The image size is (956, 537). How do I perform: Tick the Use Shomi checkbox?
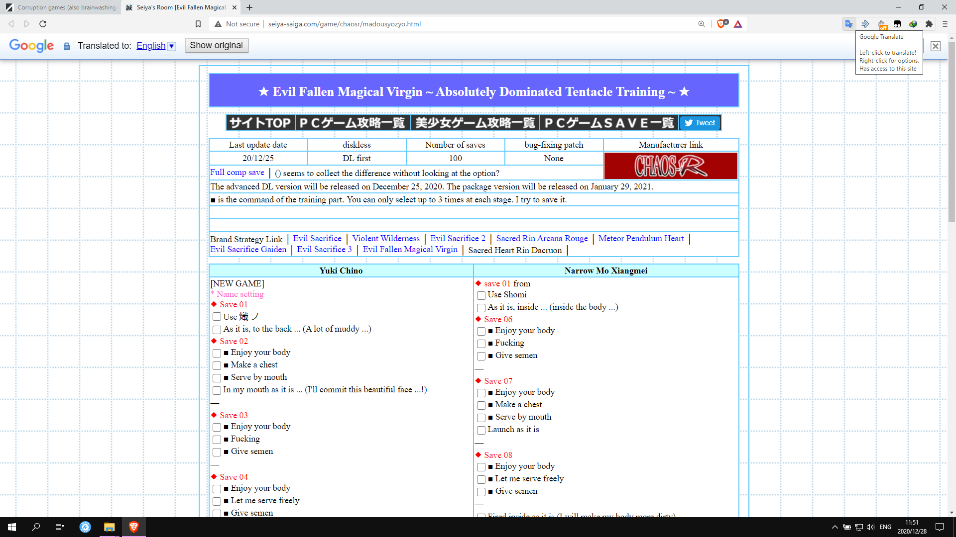(481, 295)
